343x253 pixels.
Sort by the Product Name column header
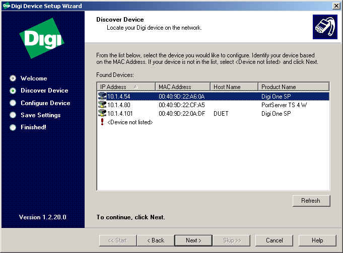(294, 87)
